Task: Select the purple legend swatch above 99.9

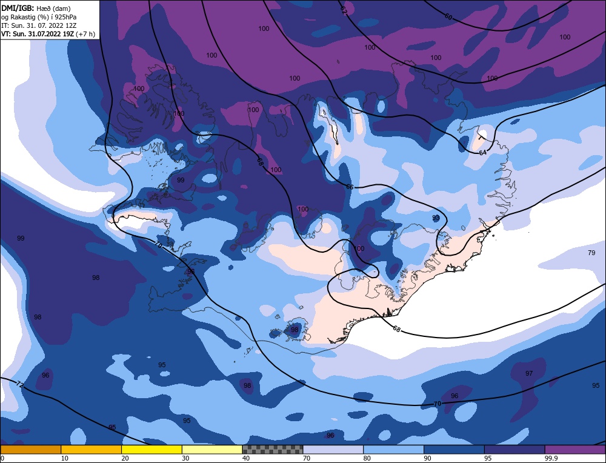Action: (575, 450)
